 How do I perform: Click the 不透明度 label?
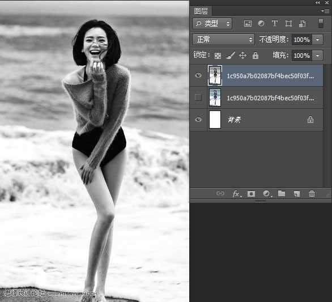tap(274, 40)
